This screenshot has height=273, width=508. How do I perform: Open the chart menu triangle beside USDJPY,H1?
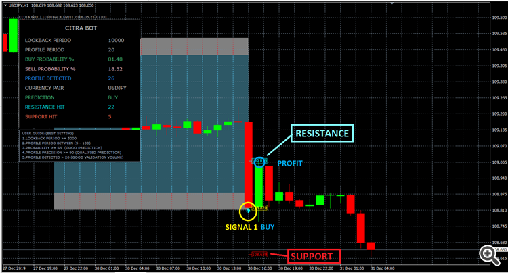click(x=5, y=5)
